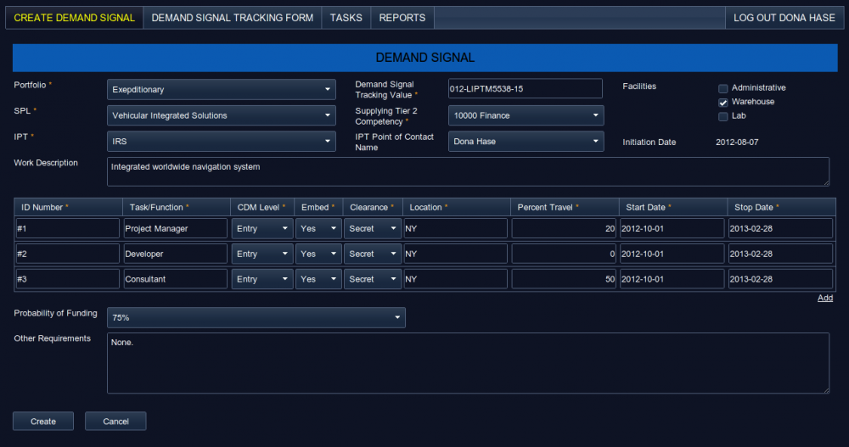
Task: Switch to Demand Signal Tracking Form tab
Action: (232, 18)
